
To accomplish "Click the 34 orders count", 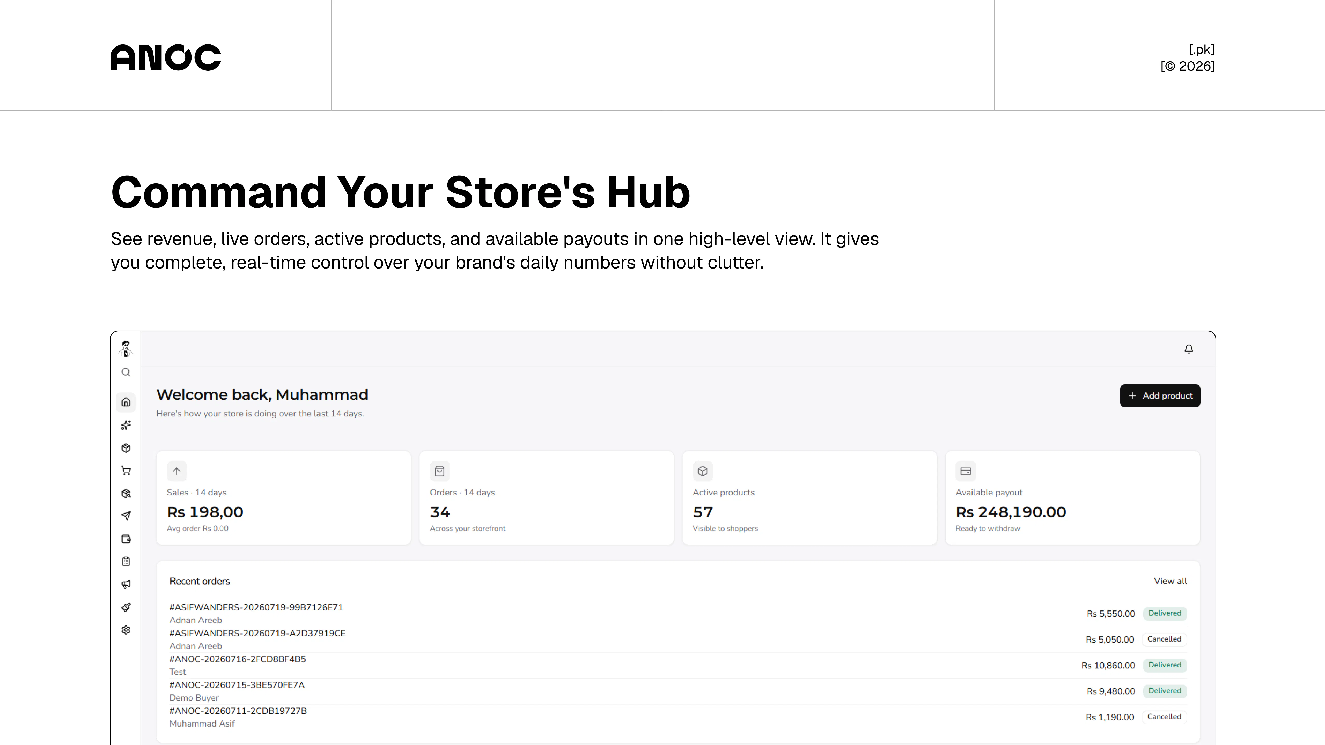I will 440,512.
